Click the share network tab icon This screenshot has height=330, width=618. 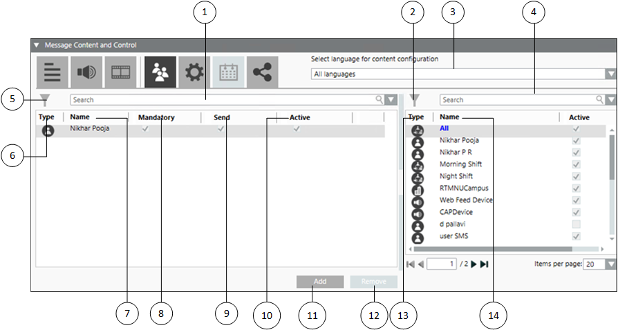pos(263,72)
